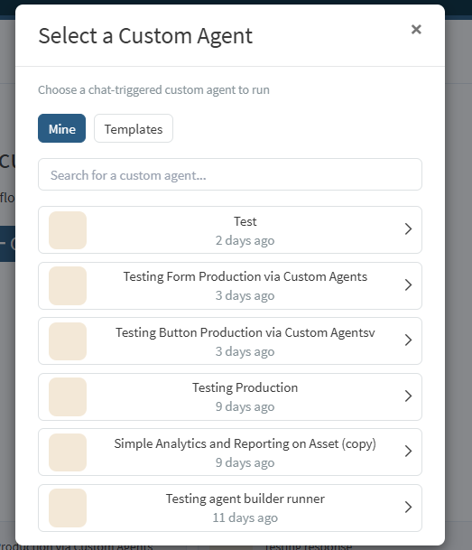This screenshot has height=550, width=472.
Task: Click avatar of Testing Production agent
Action: click(68, 397)
